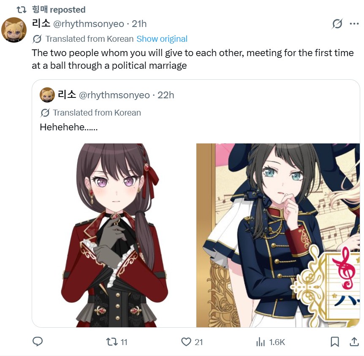Screen dimensions: 364x356
Task: Open the navy uniform character image
Action: coord(278,235)
